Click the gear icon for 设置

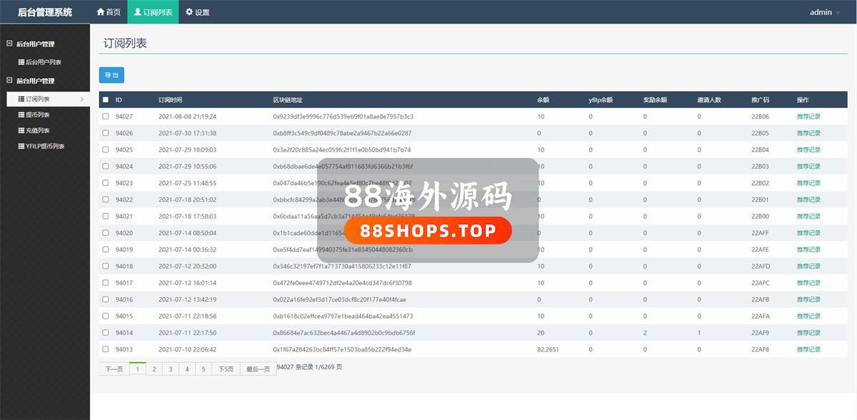click(189, 12)
